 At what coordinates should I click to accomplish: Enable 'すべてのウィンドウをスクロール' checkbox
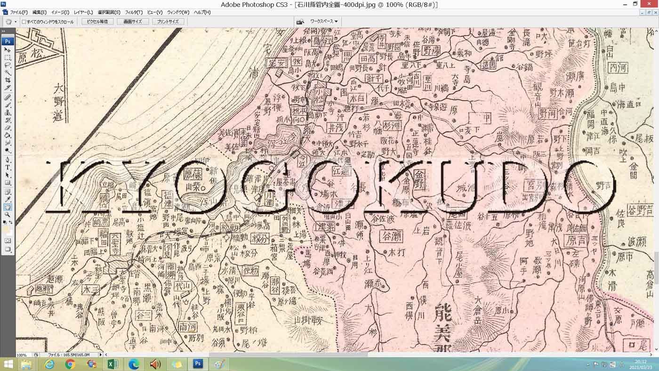(24, 22)
